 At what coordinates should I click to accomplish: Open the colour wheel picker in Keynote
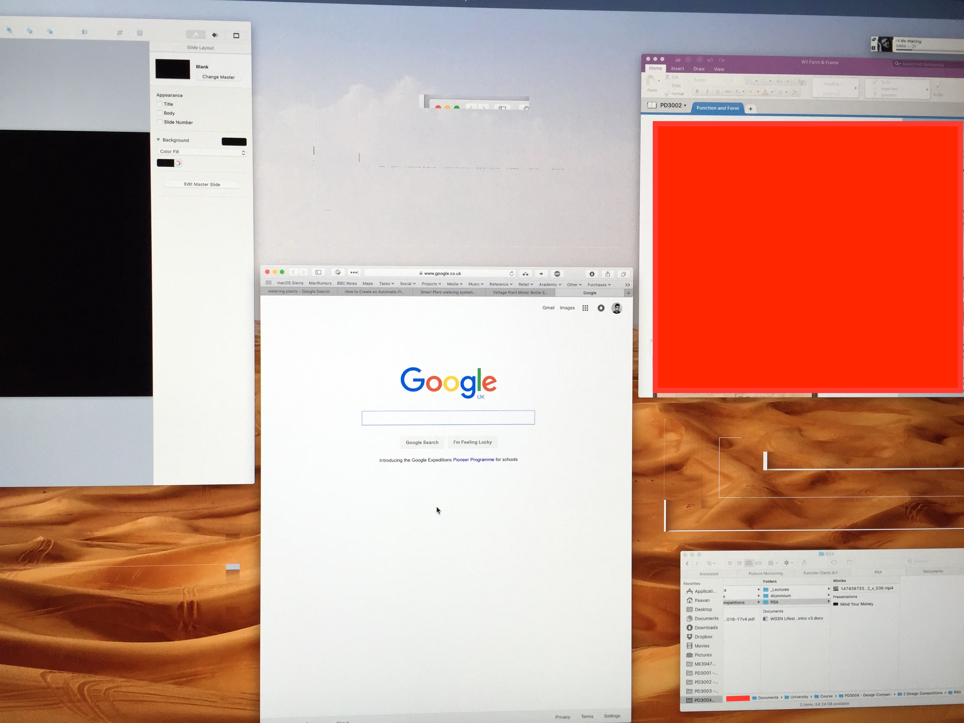[x=178, y=163]
